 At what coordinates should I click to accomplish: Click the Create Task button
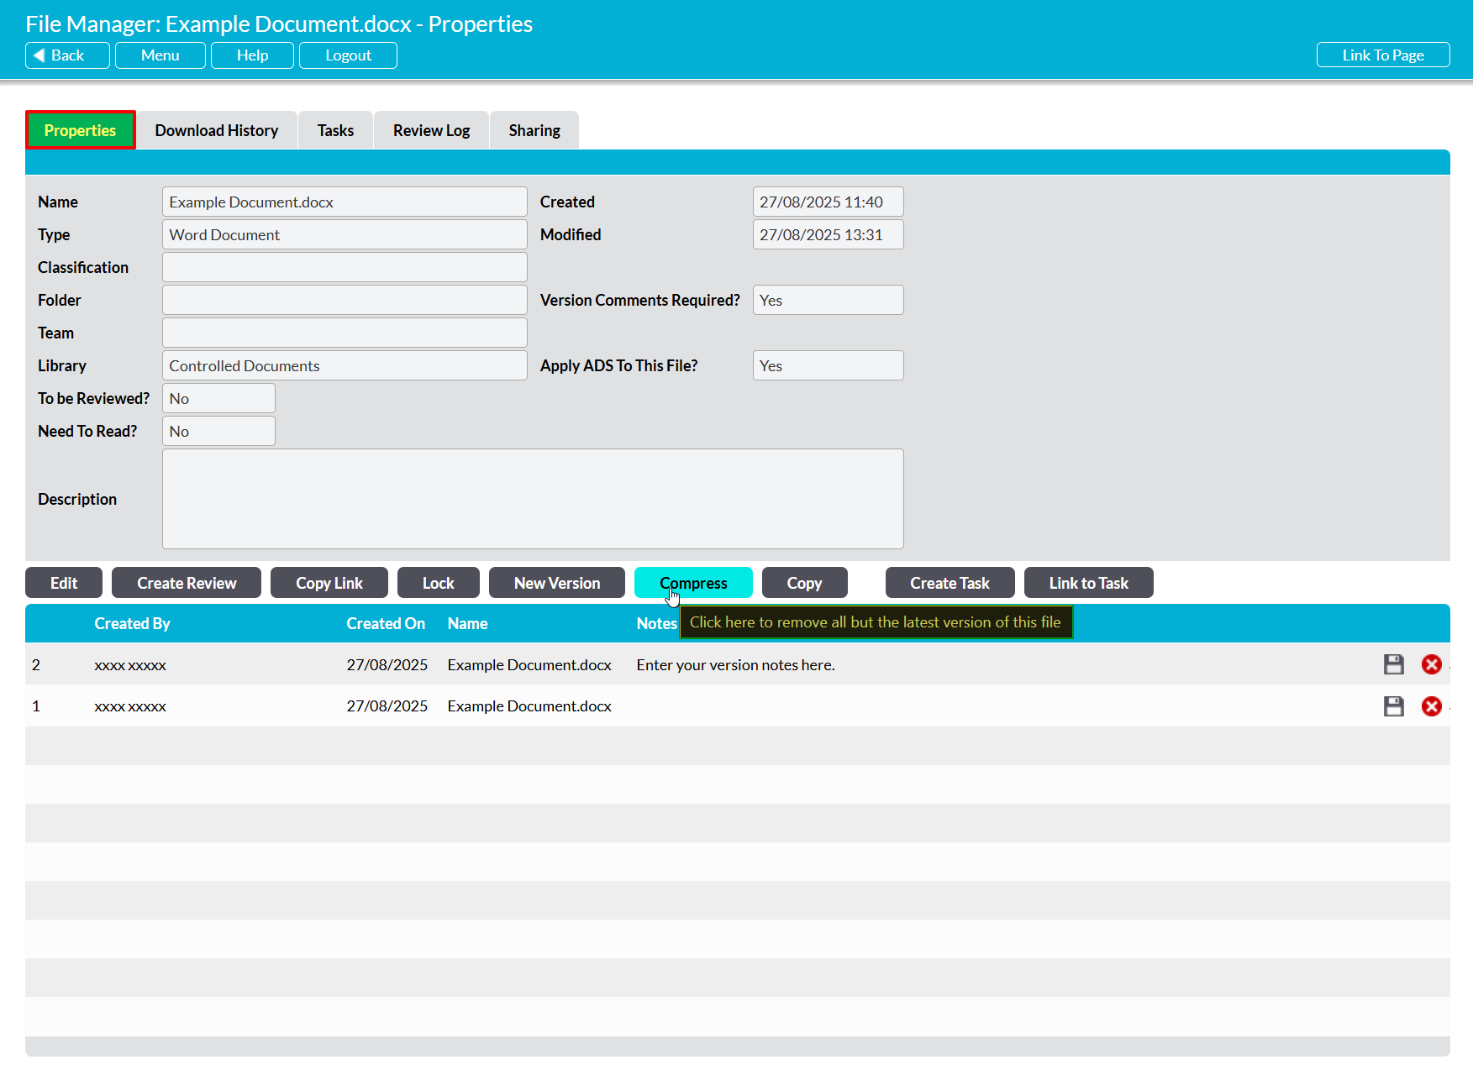pyautogui.click(x=950, y=583)
